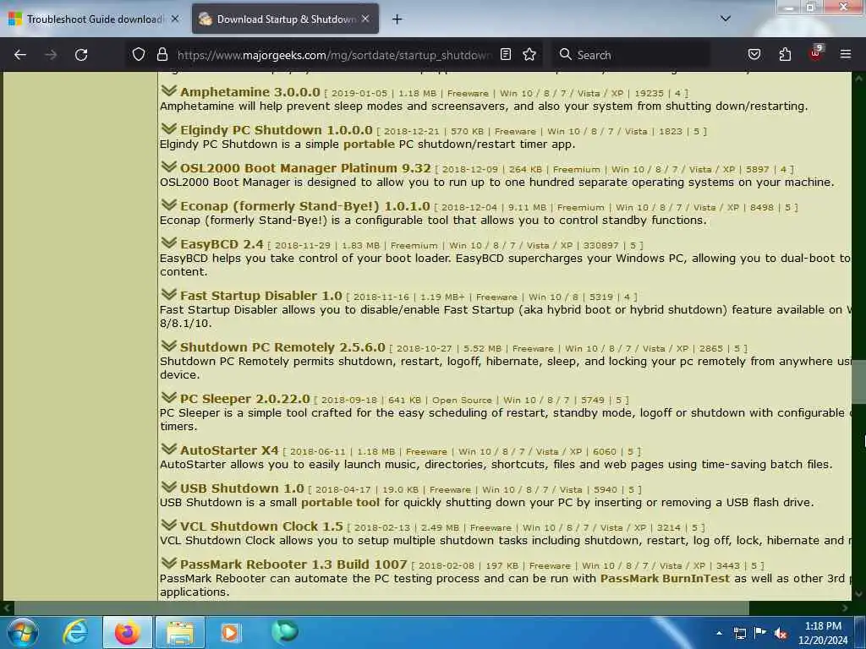The width and height of the screenshot is (866, 649).
Task: Open Amphetamine 3.0.0.0 link
Action: pos(249,92)
